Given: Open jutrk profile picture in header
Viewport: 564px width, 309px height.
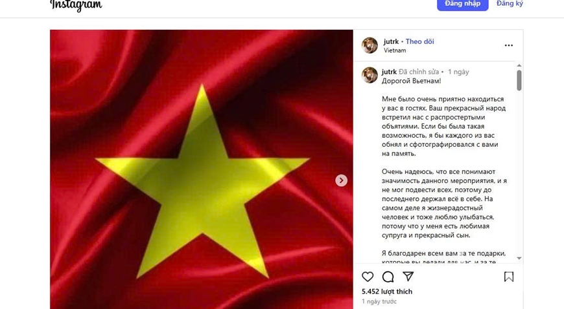Looking at the screenshot, I should [x=370, y=45].
